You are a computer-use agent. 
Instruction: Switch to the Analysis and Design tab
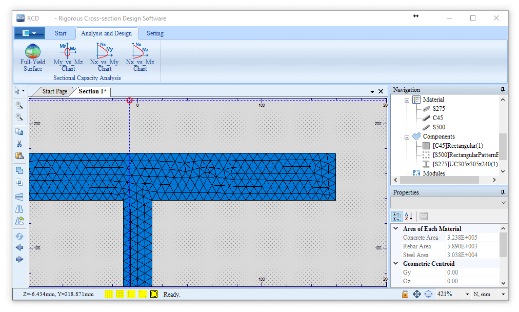106,33
